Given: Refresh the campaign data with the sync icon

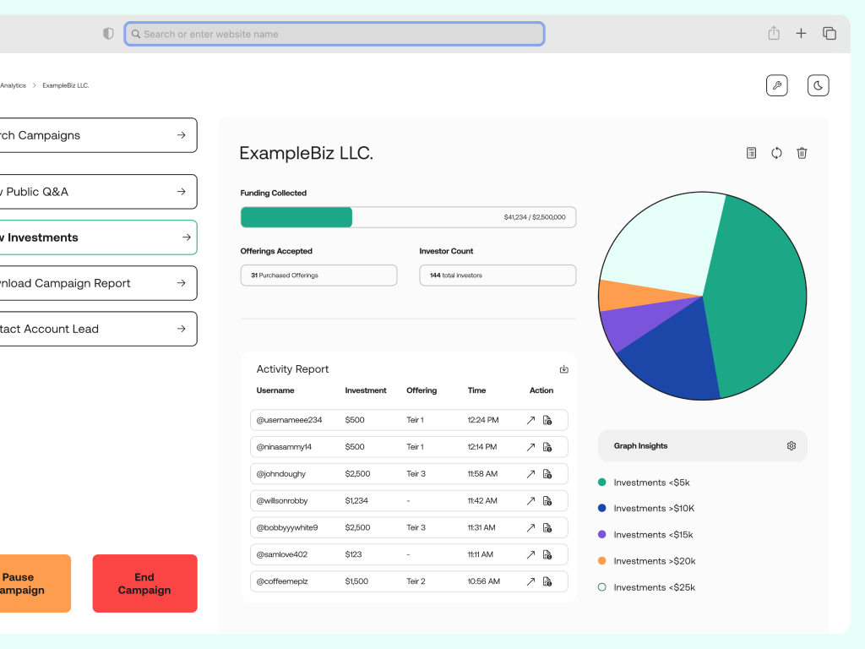Looking at the screenshot, I should click(776, 153).
